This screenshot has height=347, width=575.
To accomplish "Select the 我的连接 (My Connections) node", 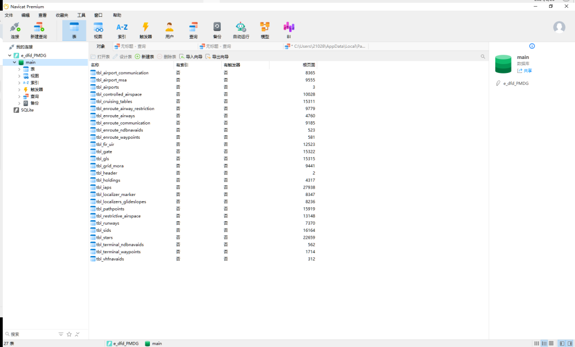I will coord(21,47).
